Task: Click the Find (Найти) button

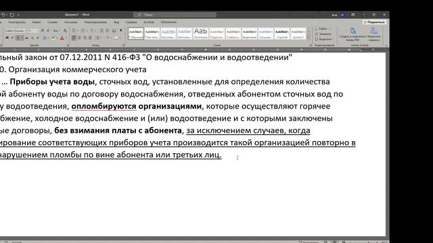Action: coord(321,28)
